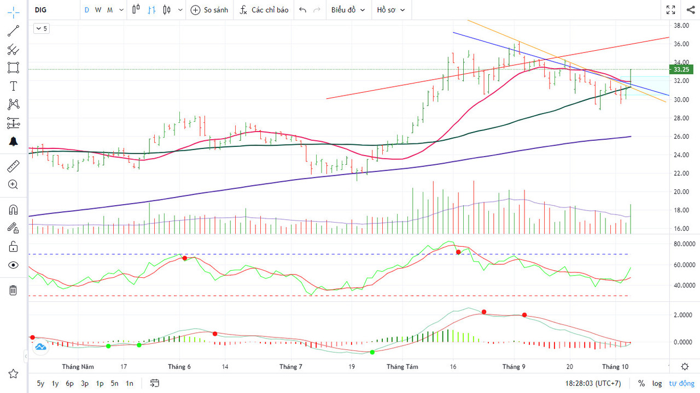The width and height of the screenshot is (700, 393).
Task: Set range to 1n
Action: 129,383
